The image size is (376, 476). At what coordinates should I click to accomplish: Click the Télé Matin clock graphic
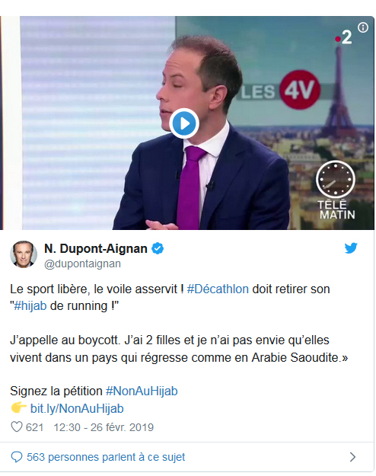pos(336,180)
